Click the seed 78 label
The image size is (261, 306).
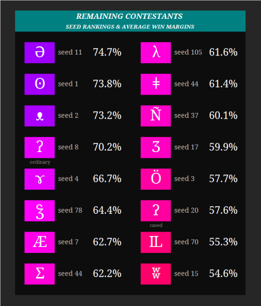(70, 210)
